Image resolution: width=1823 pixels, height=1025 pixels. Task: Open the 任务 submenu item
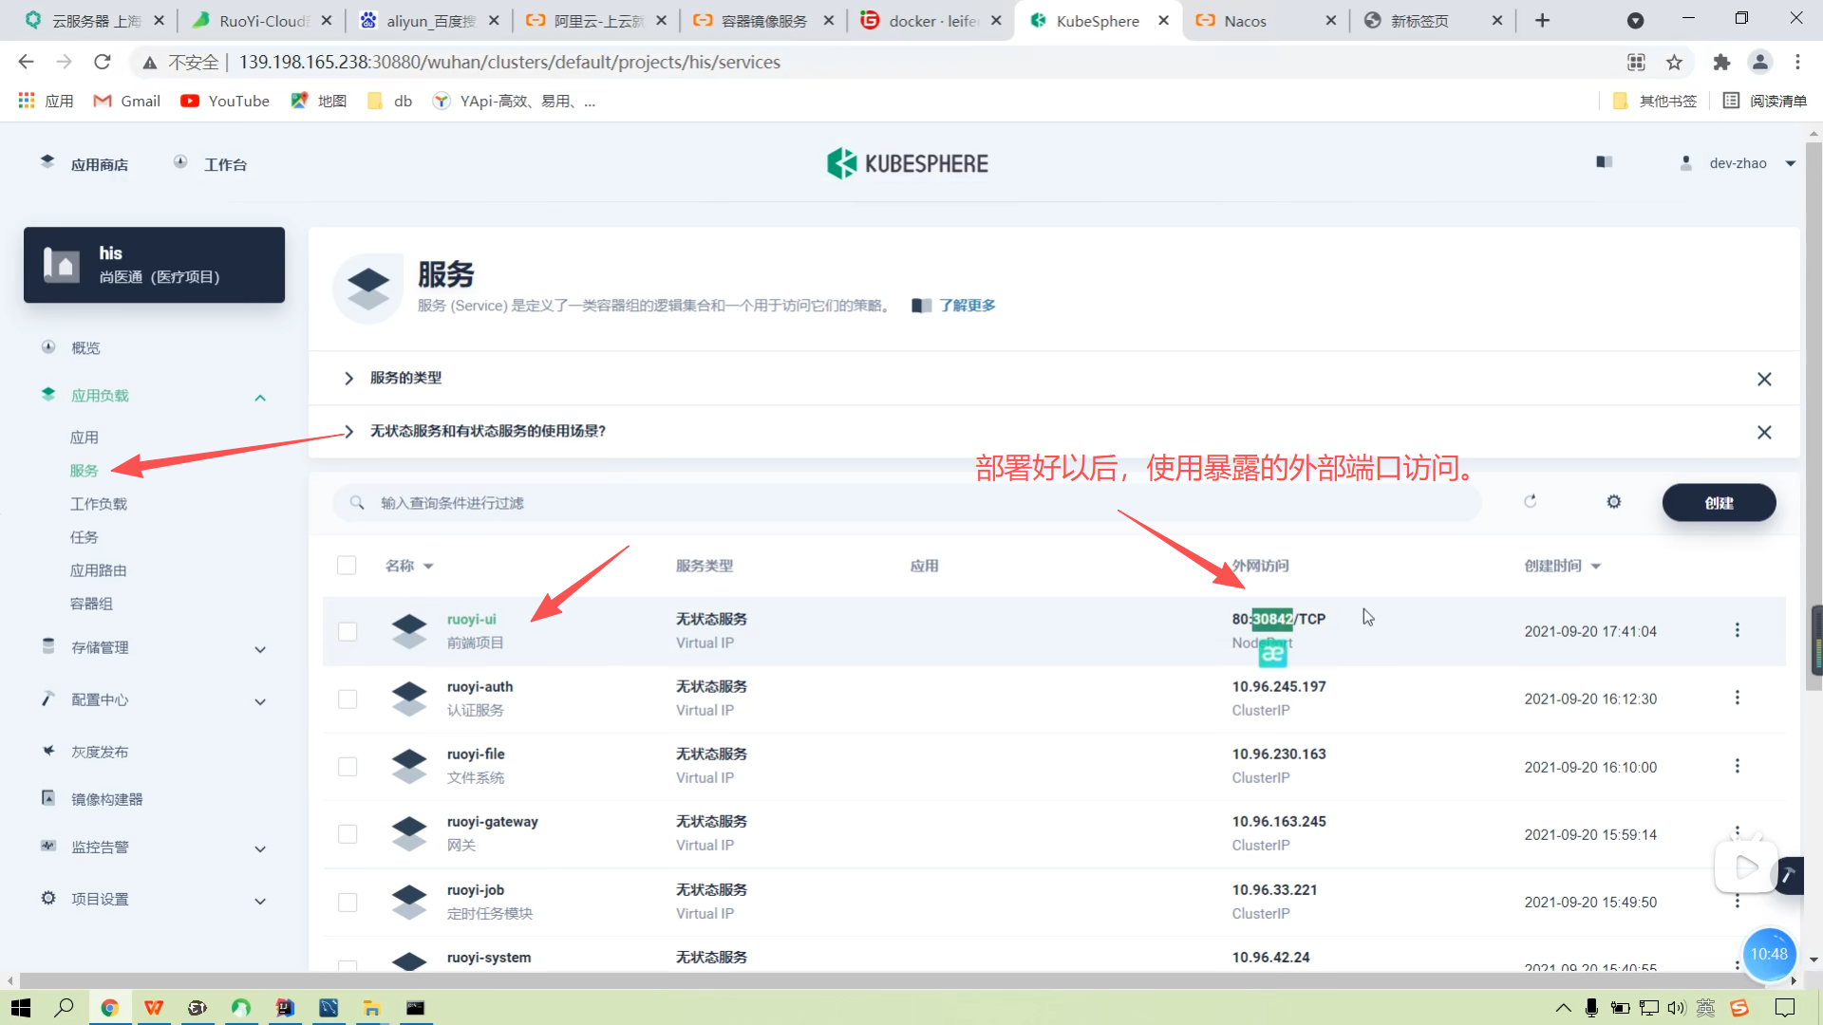coord(84,537)
